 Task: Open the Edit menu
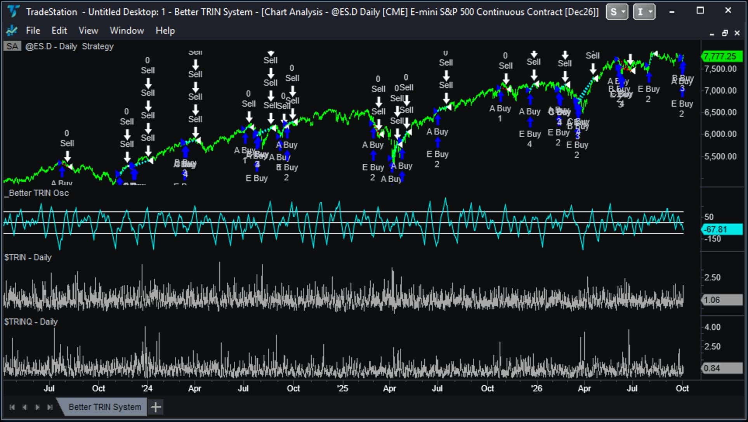click(x=59, y=30)
